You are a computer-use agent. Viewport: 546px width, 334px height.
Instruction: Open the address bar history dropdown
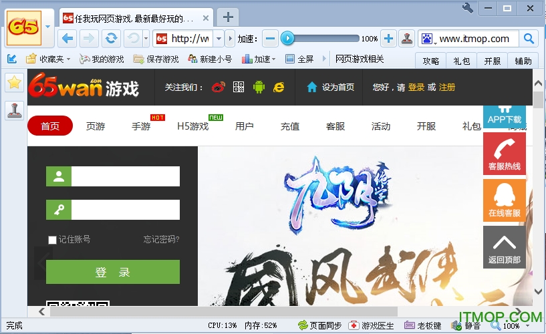219,39
